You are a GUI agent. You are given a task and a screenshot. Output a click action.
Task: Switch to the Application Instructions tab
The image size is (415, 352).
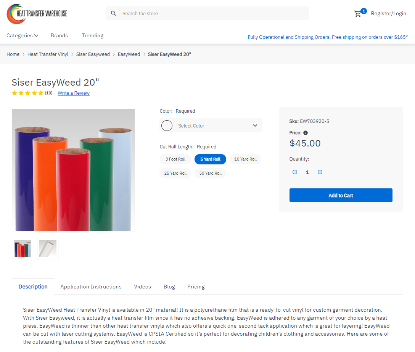click(x=91, y=287)
